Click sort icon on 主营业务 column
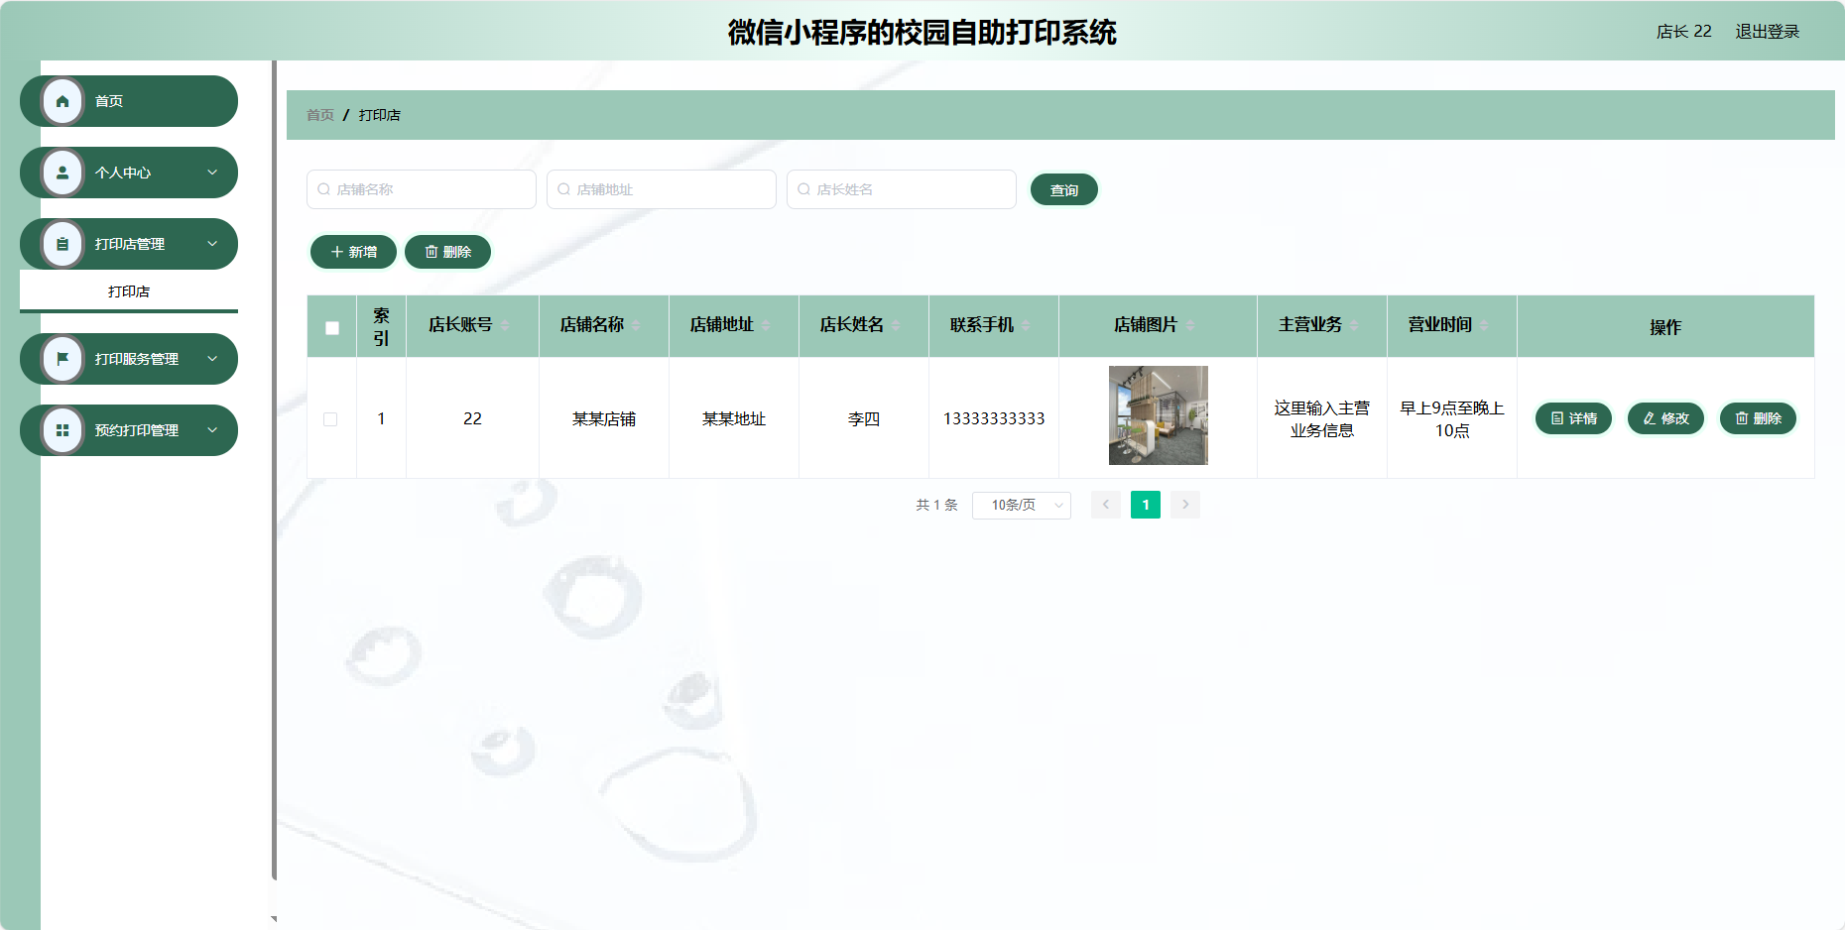Viewport: 1845px width, 930px height. 1354,325
